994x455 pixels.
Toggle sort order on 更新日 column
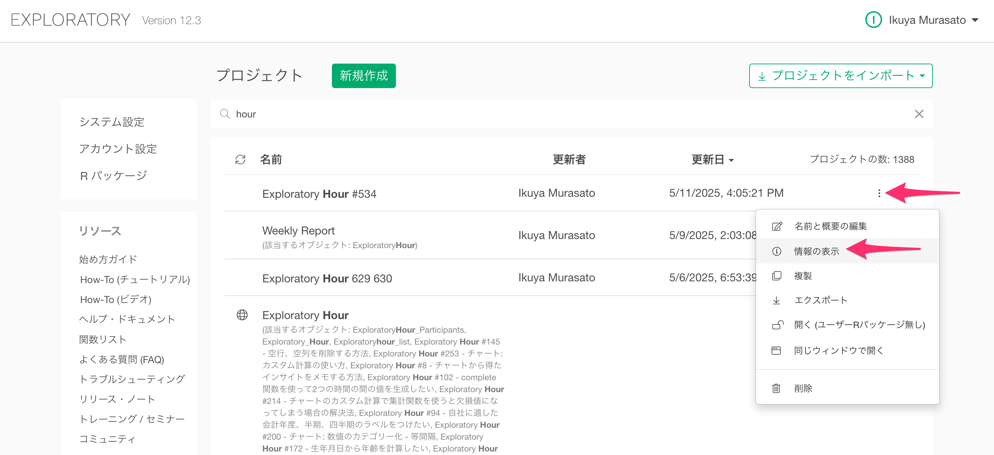tap(712, 159)
